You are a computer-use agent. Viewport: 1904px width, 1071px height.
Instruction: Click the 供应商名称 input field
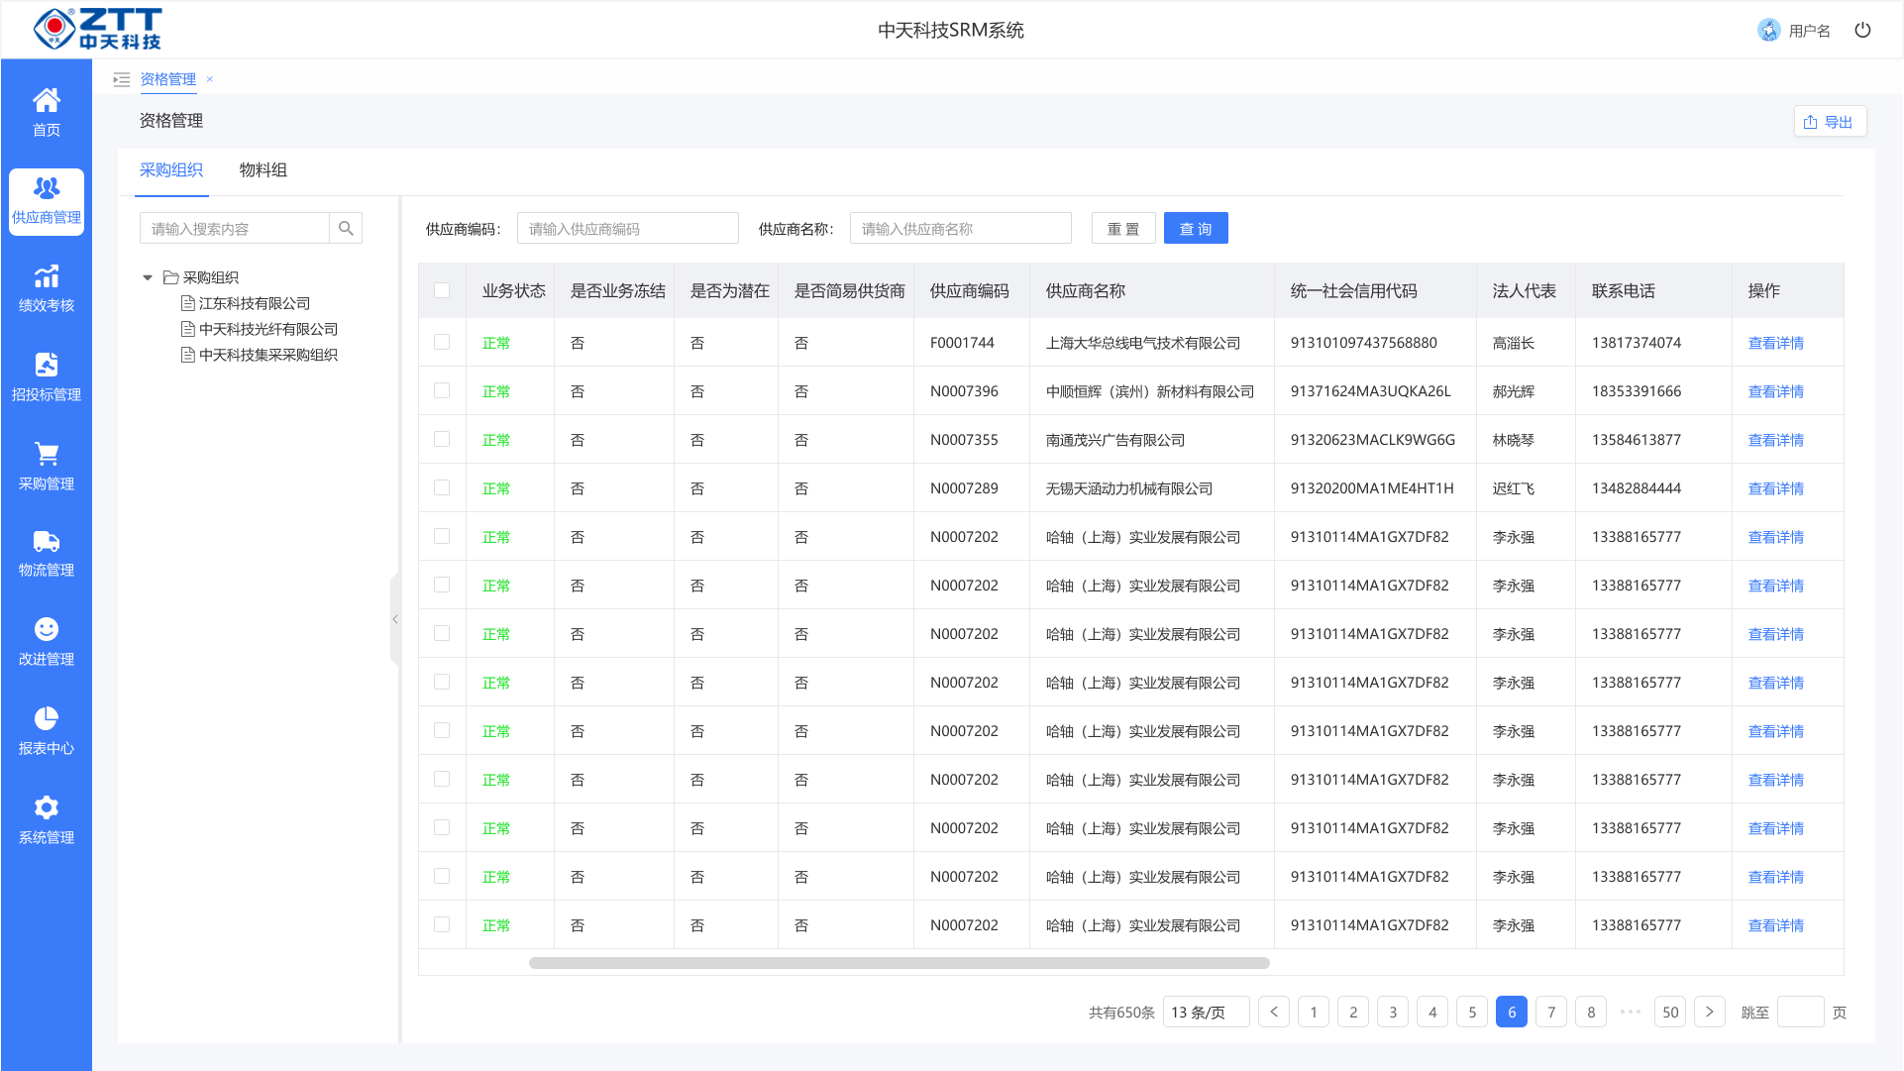coord(960,228)
